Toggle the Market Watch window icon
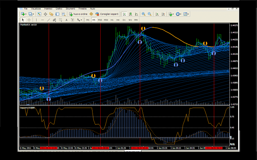Viewport: 257px width, 160px height. [x=39, y=14]
